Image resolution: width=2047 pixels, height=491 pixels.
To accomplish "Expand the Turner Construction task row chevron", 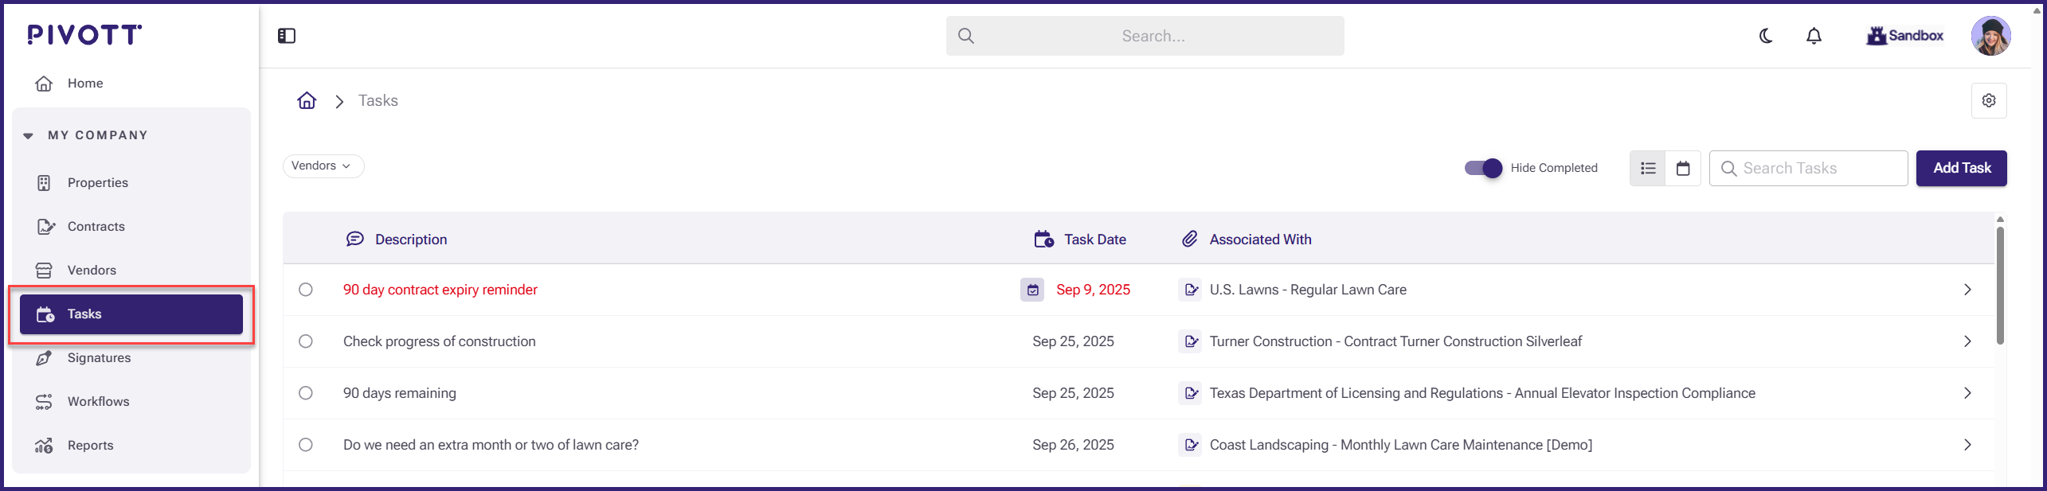I will coord(1967,341).
